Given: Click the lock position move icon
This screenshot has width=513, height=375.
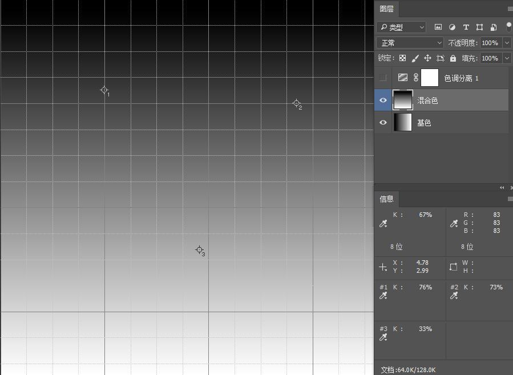Looking at the screenshot, I should click(427, 58).
